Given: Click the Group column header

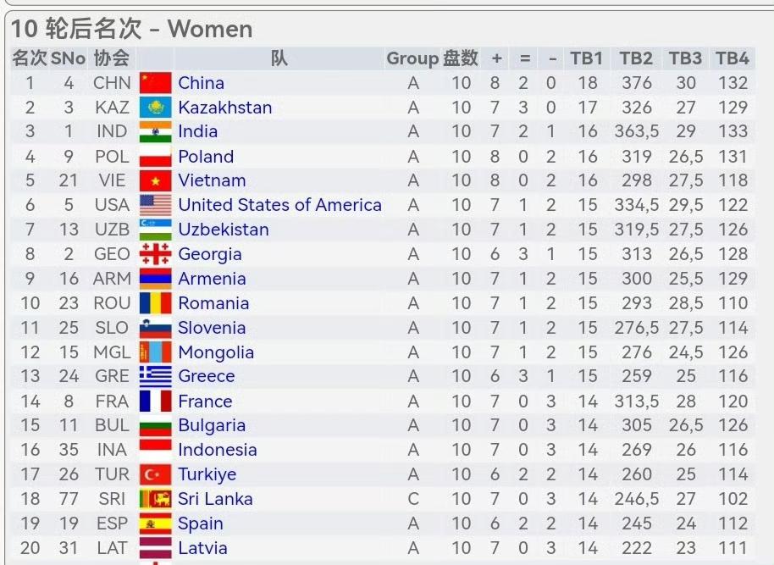Looking at the screenshot, I should click(x=412, y=58).
